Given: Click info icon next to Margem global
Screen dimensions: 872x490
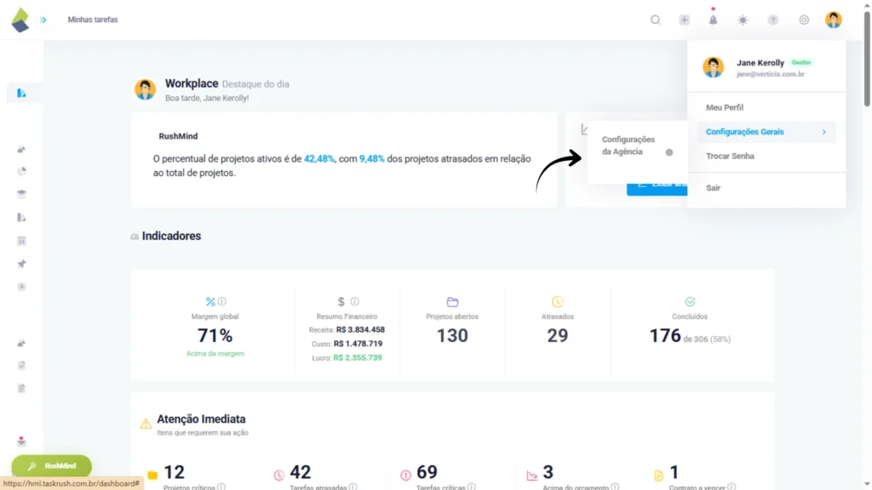Looking at the screenshot, I should coord(222,301).
